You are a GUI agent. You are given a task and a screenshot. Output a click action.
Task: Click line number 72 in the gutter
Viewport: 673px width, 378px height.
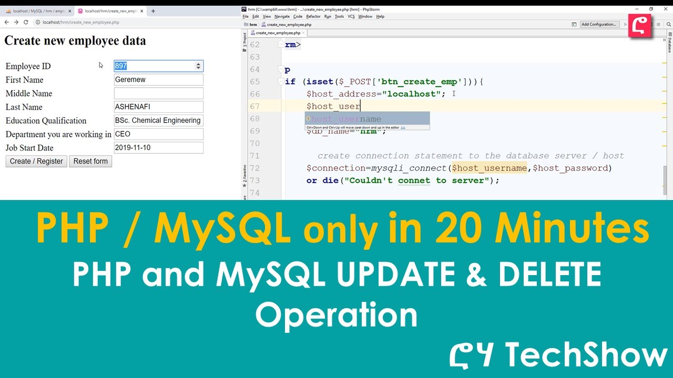pos(254,168)
